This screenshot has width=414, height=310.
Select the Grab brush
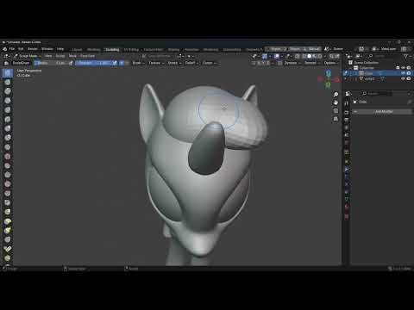(x=8, y=212)
